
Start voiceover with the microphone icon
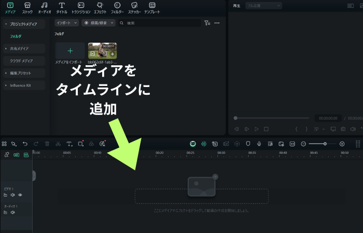tap(259, 144)
